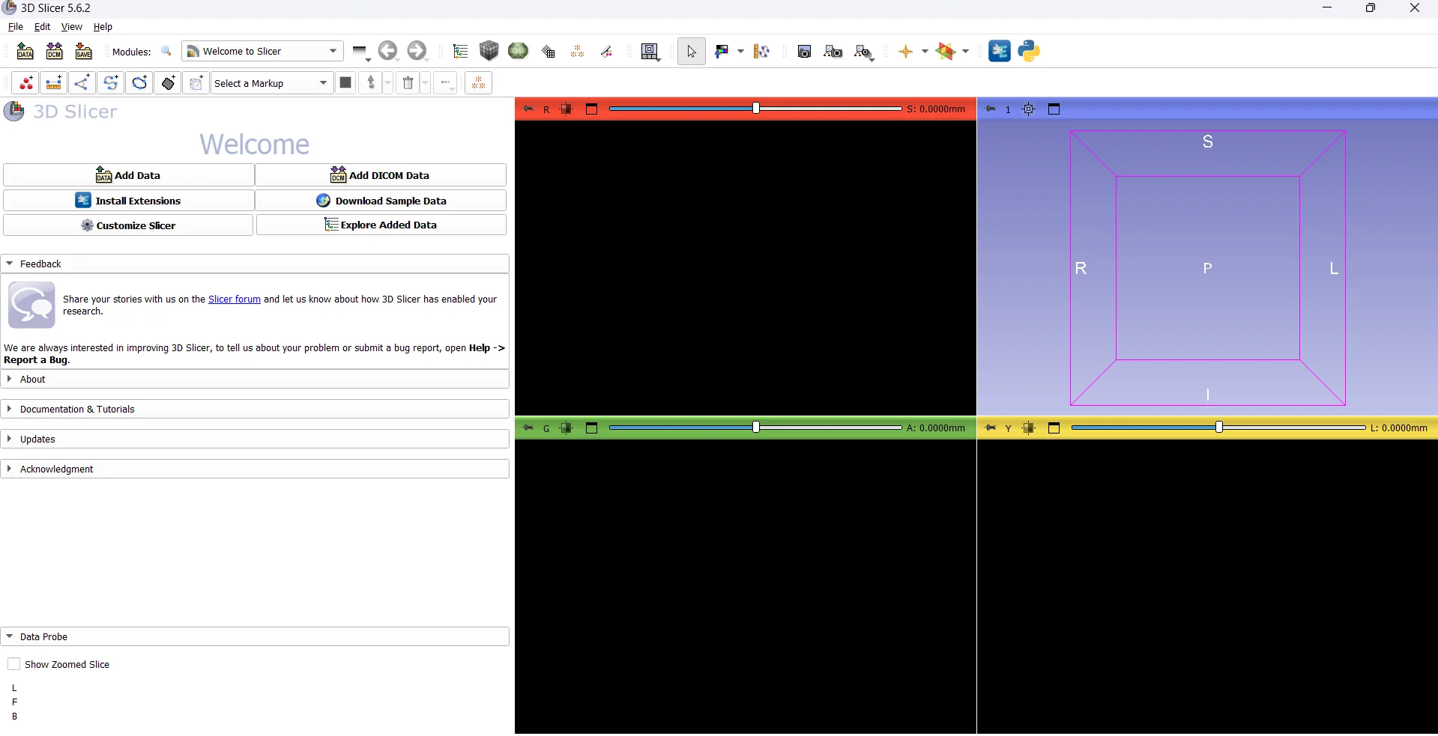
Task: Open the File menu
Action: (15, 26)
